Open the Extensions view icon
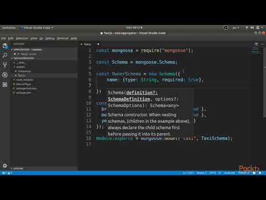The height and width of the screenshot is (200, 266). coord(5,84)
